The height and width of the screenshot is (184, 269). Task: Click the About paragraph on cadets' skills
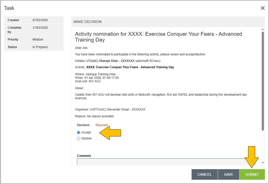[161, 96]
